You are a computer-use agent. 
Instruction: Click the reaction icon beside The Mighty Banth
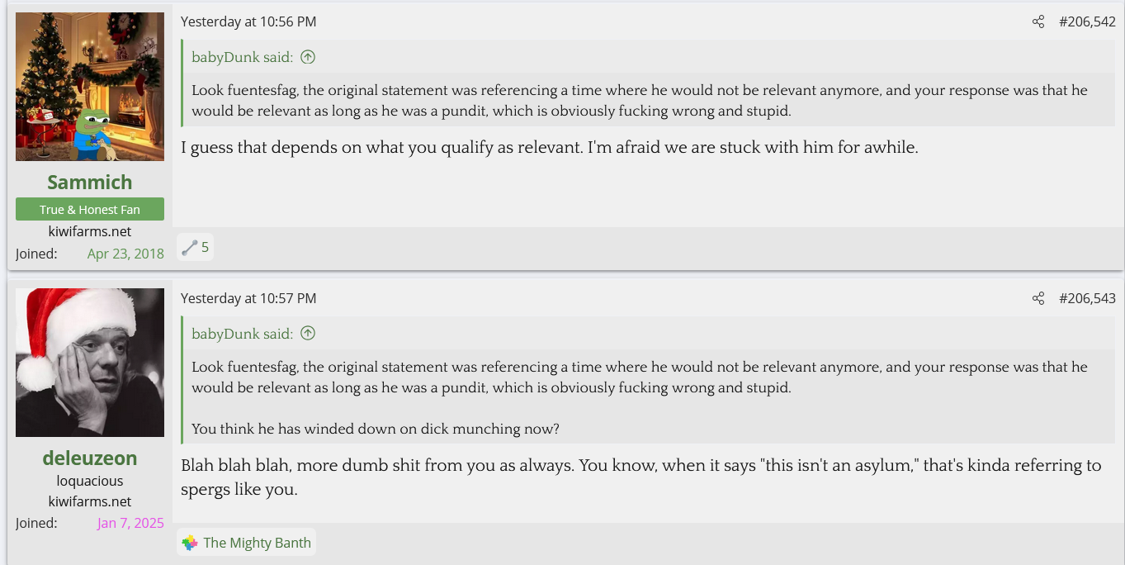pos(190,543)
